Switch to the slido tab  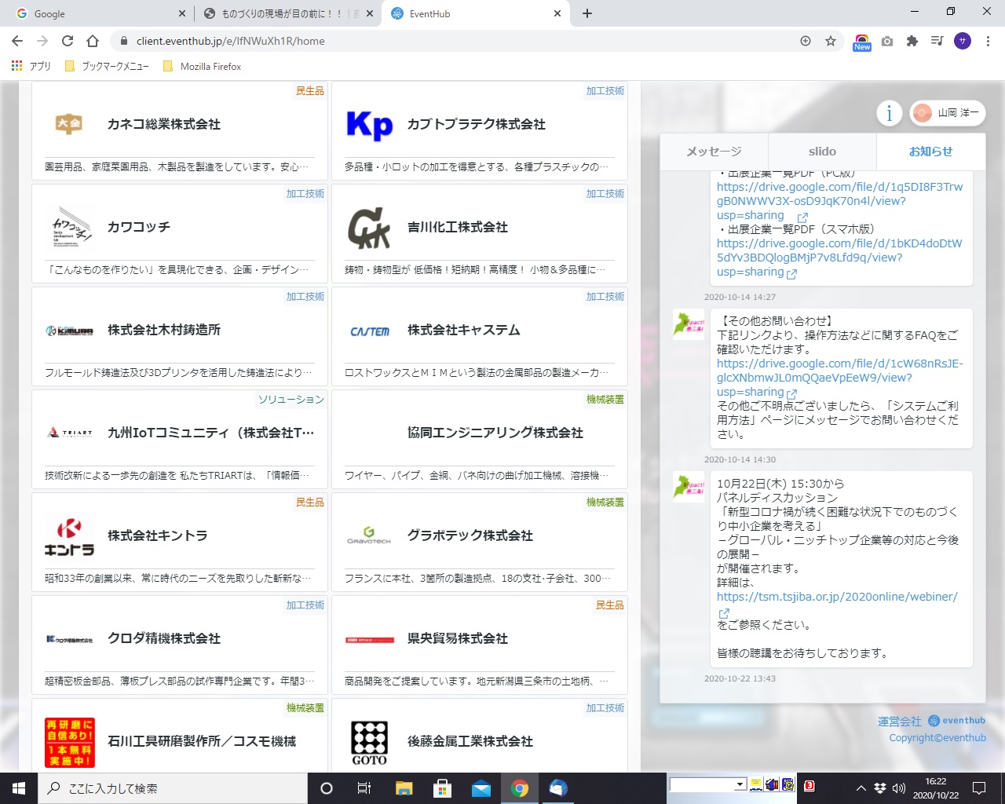[x=822, y=152]
